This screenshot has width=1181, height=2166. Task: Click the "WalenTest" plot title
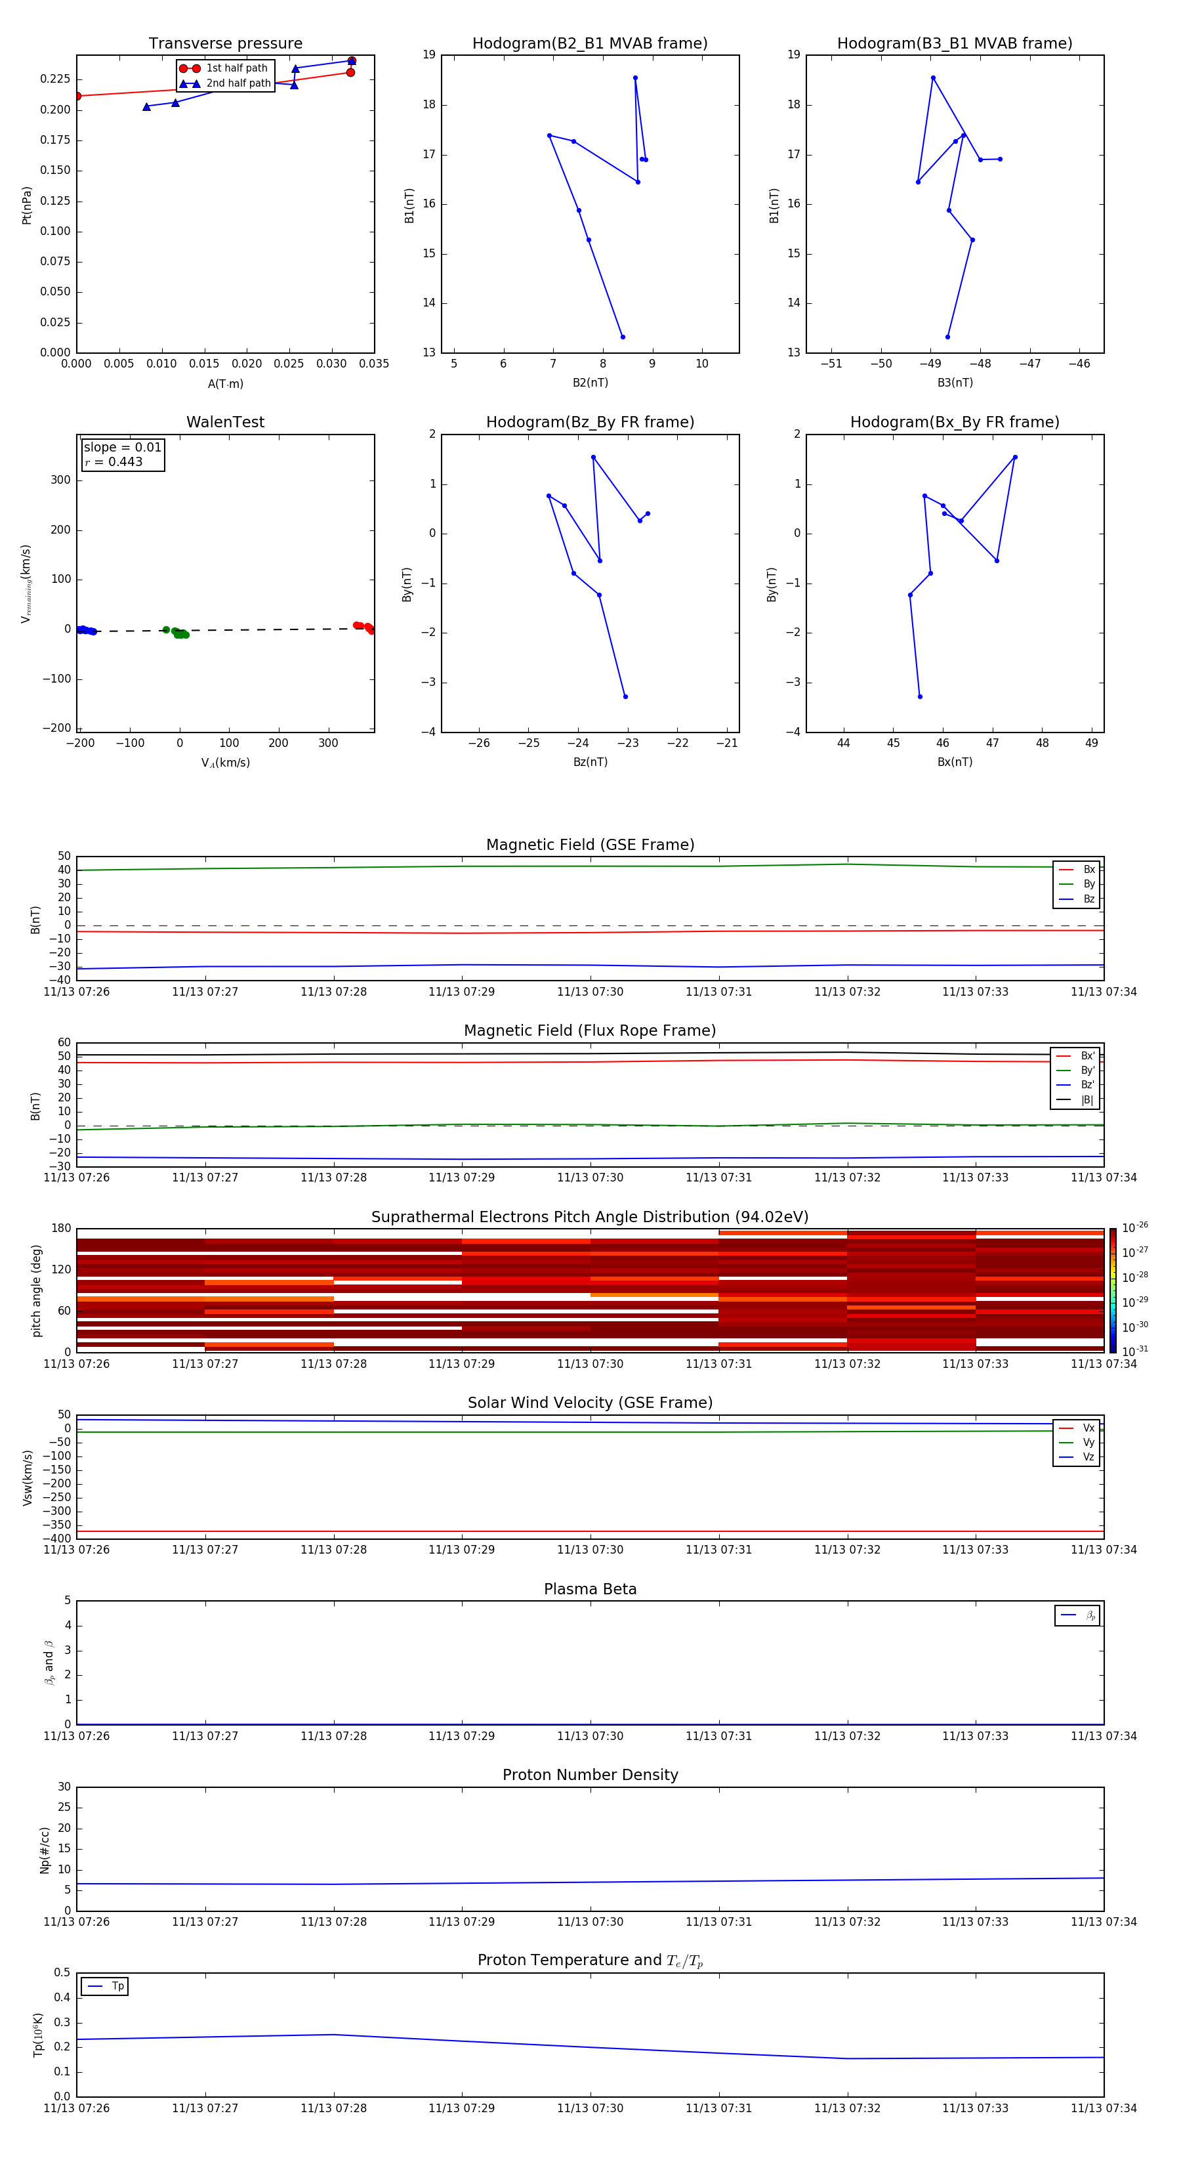click(x=225, y=422)
